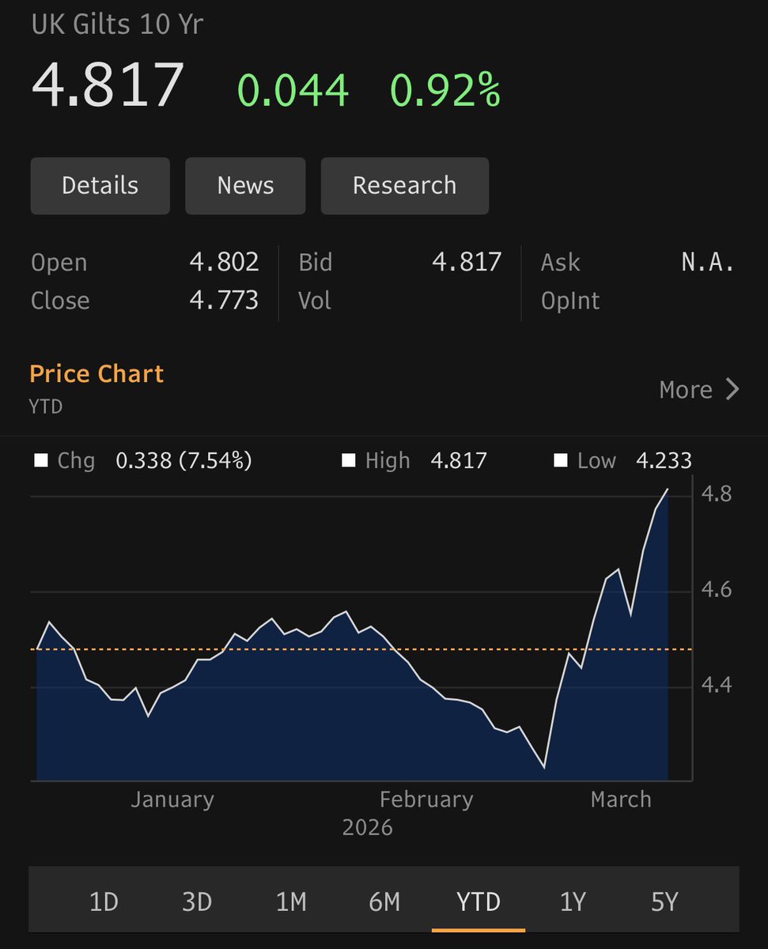Viewport: 768px width, 949px height.
Task: Switch to the 6M range tab
Action: (384, 902)
